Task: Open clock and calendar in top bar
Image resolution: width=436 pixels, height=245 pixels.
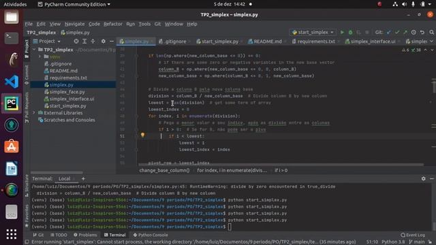Action: coord(230,5)
